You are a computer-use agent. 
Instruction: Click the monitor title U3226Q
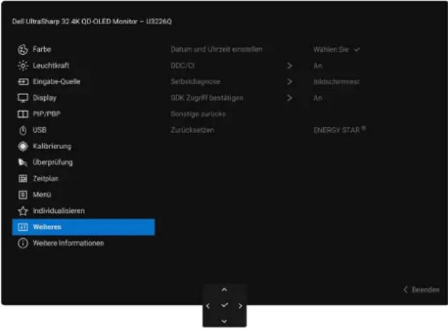point(159,22)
